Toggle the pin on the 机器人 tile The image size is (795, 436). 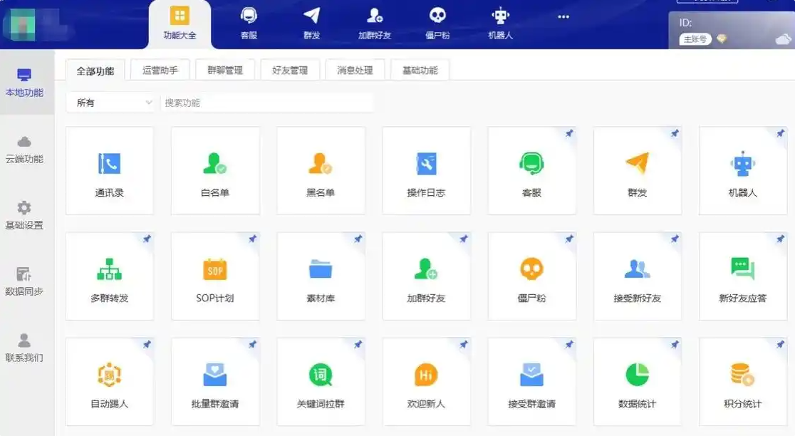[780, 133]
